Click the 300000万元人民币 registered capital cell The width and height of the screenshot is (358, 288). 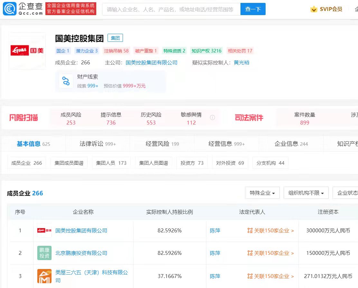pyautogui.click(x=328, y=230)
